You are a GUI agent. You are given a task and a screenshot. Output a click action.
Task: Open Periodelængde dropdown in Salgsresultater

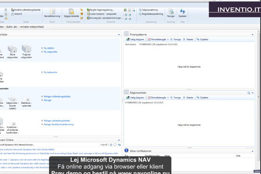(x=158, y=98)
